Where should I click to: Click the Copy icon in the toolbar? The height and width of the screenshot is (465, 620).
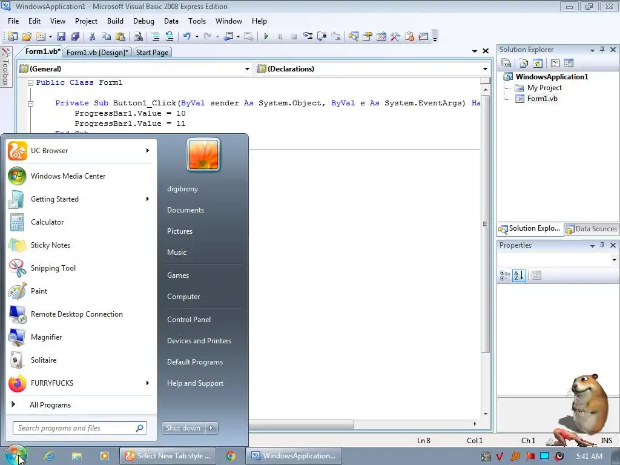106,36
